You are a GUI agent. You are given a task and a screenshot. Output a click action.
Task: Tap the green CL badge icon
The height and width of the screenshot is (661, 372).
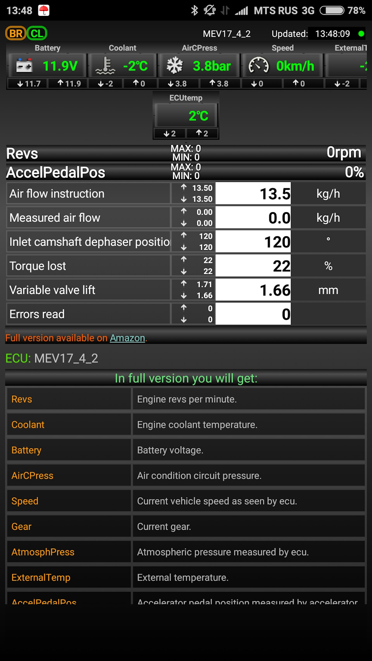pyautogui.click(x=37, y=33)
